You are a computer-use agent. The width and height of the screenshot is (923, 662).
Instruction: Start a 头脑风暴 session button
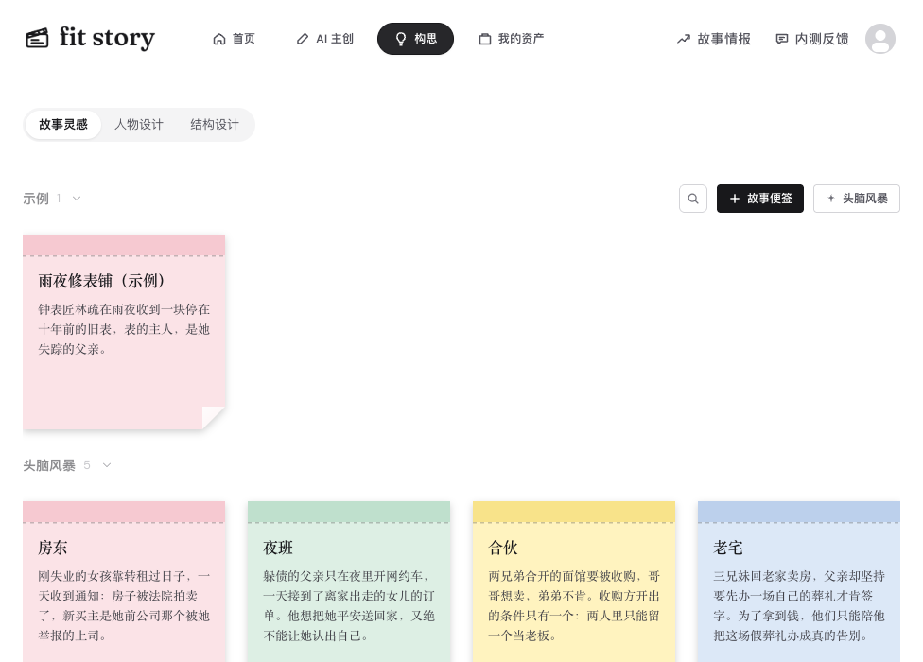[857, 199]
